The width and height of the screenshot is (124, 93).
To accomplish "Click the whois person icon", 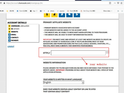I will (x=48, y=11).
